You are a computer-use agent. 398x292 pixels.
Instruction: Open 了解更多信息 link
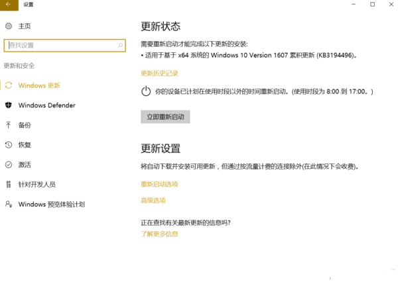pyautogui.click(x=159, y=234)
